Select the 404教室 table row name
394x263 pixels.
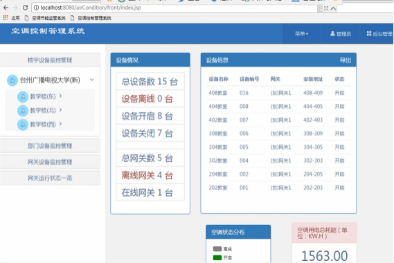[x=218, y=107]
